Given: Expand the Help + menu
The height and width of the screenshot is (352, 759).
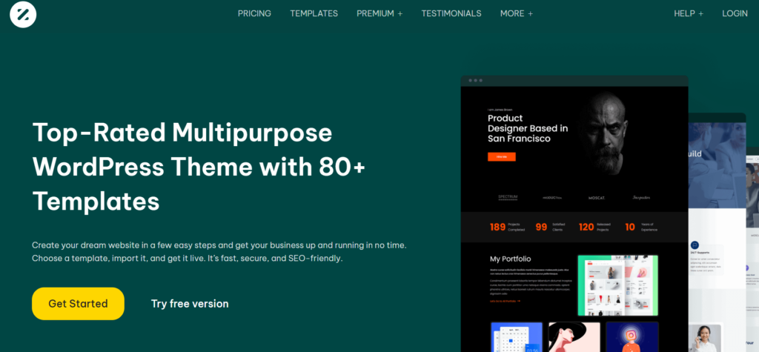Looking at the screenshot, I should tap(689, 13).
